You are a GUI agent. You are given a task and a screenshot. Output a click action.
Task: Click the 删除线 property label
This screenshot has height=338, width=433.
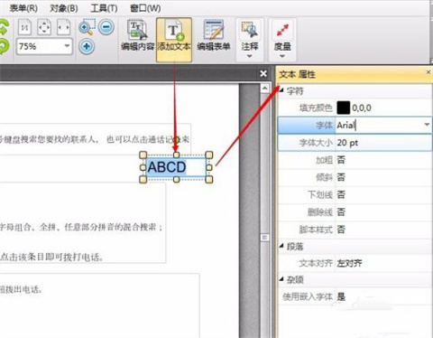(x=320, y=212)
